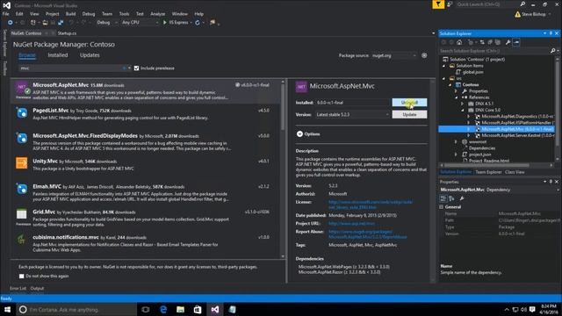
Task: Click the Home icon in Solution Explorer
Action: (x=459, y=42)
